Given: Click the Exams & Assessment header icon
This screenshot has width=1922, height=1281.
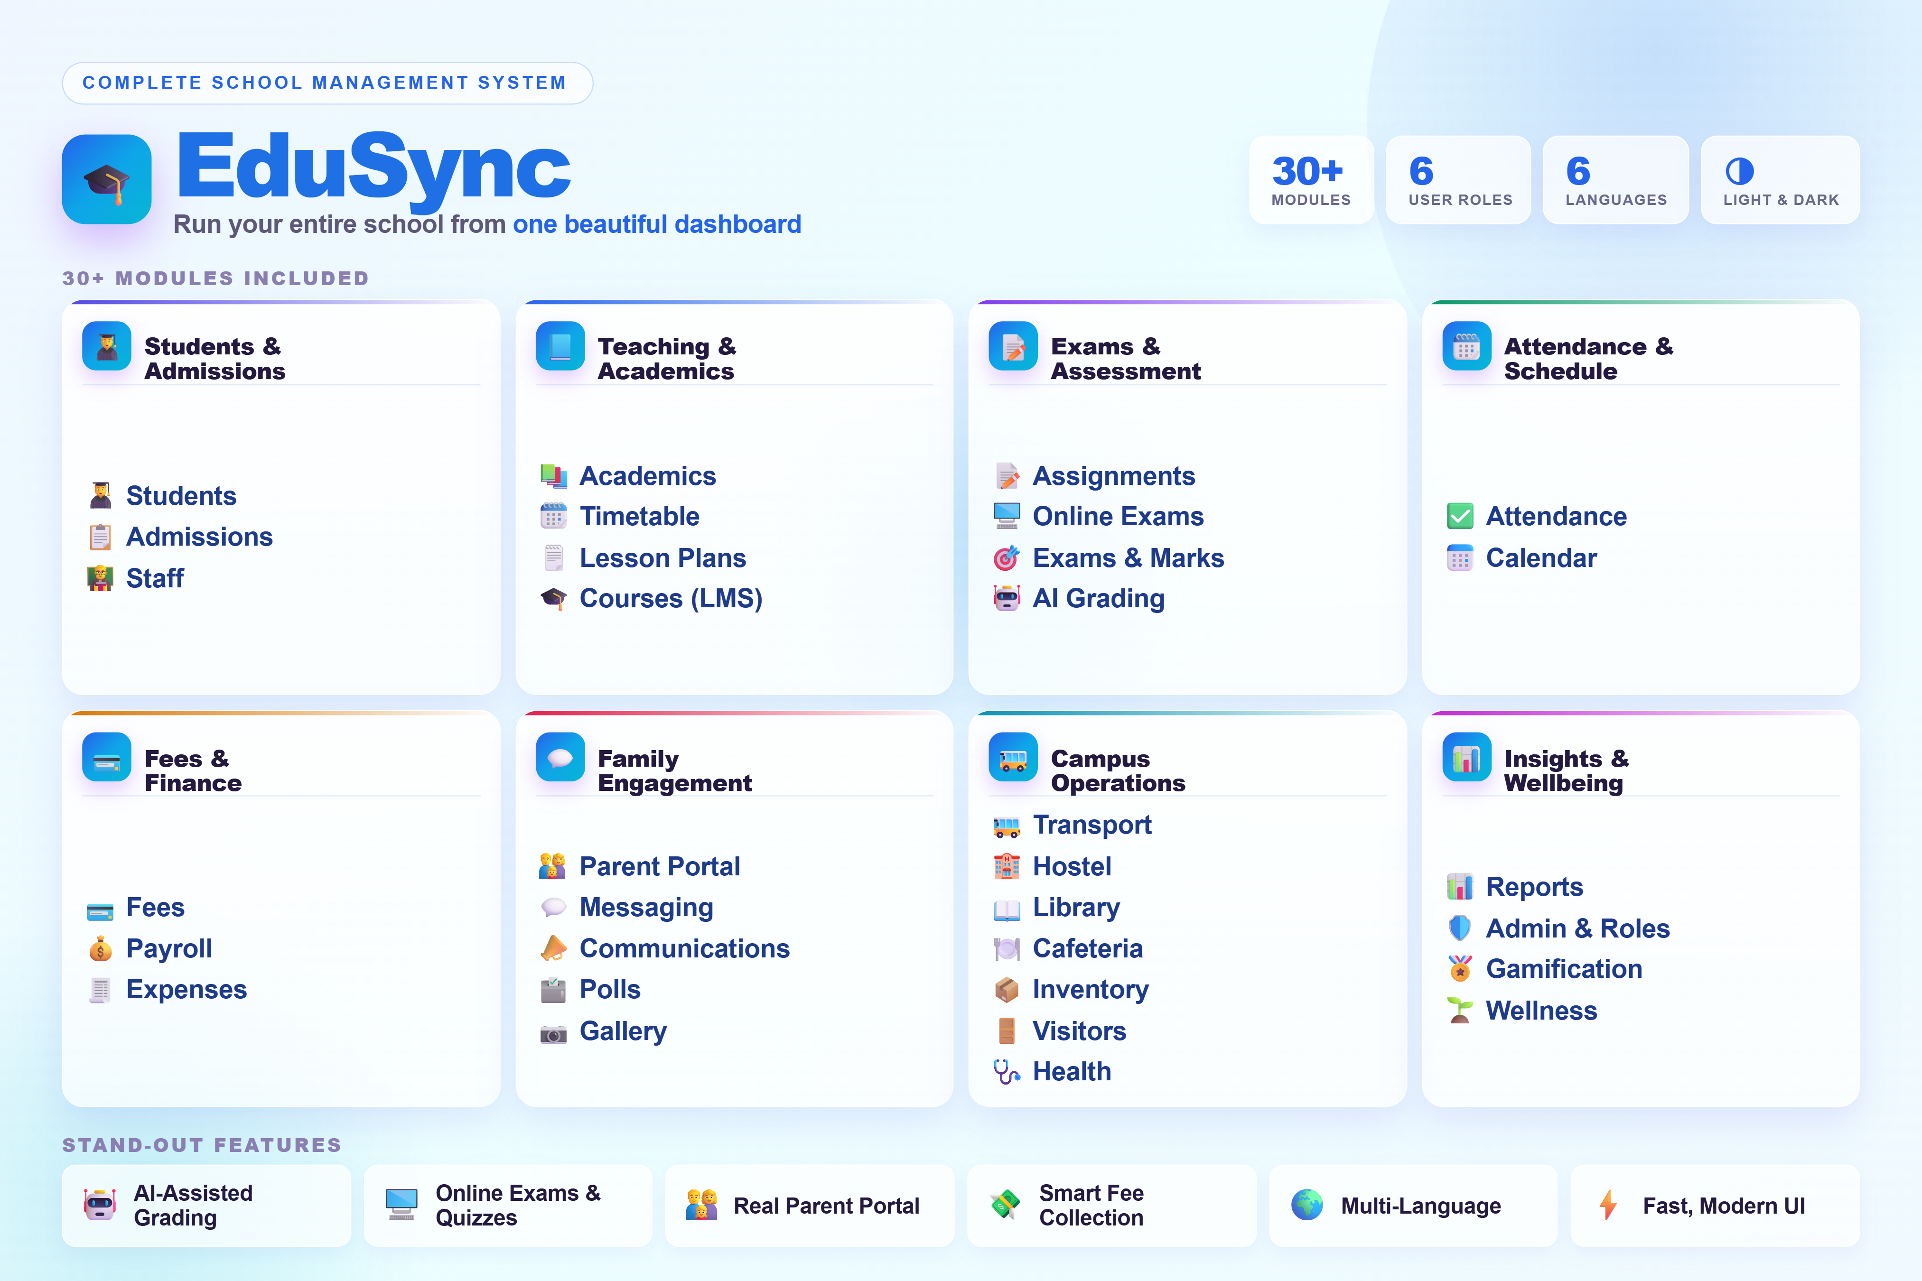Looking at the screenshot, I should tap(1012, 346).
